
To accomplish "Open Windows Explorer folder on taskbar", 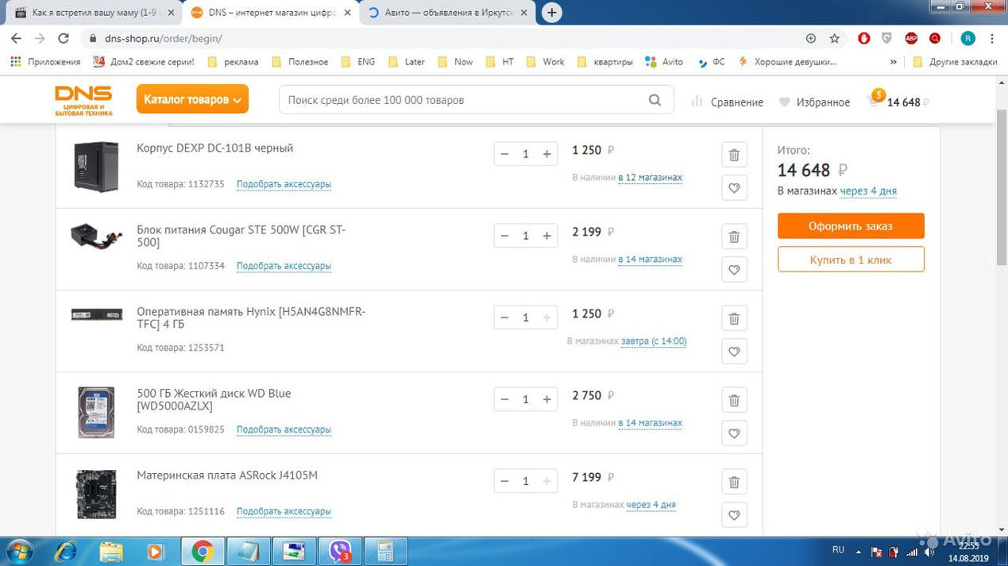I will pyautogui.click(x=111, y=551).
